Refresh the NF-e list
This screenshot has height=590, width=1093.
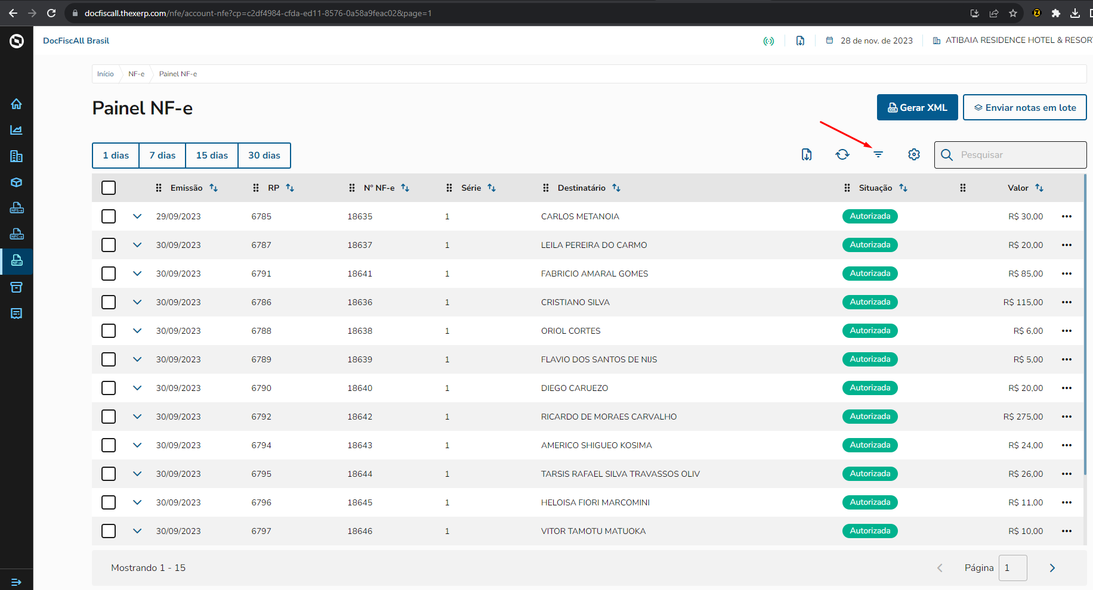(842, 154)
